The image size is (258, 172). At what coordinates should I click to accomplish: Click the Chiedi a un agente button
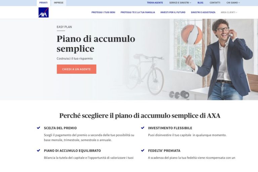tap(77, 69)
